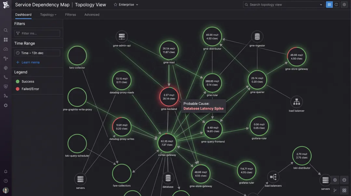
Task: Click the Search topology view field
Action: 284,5
